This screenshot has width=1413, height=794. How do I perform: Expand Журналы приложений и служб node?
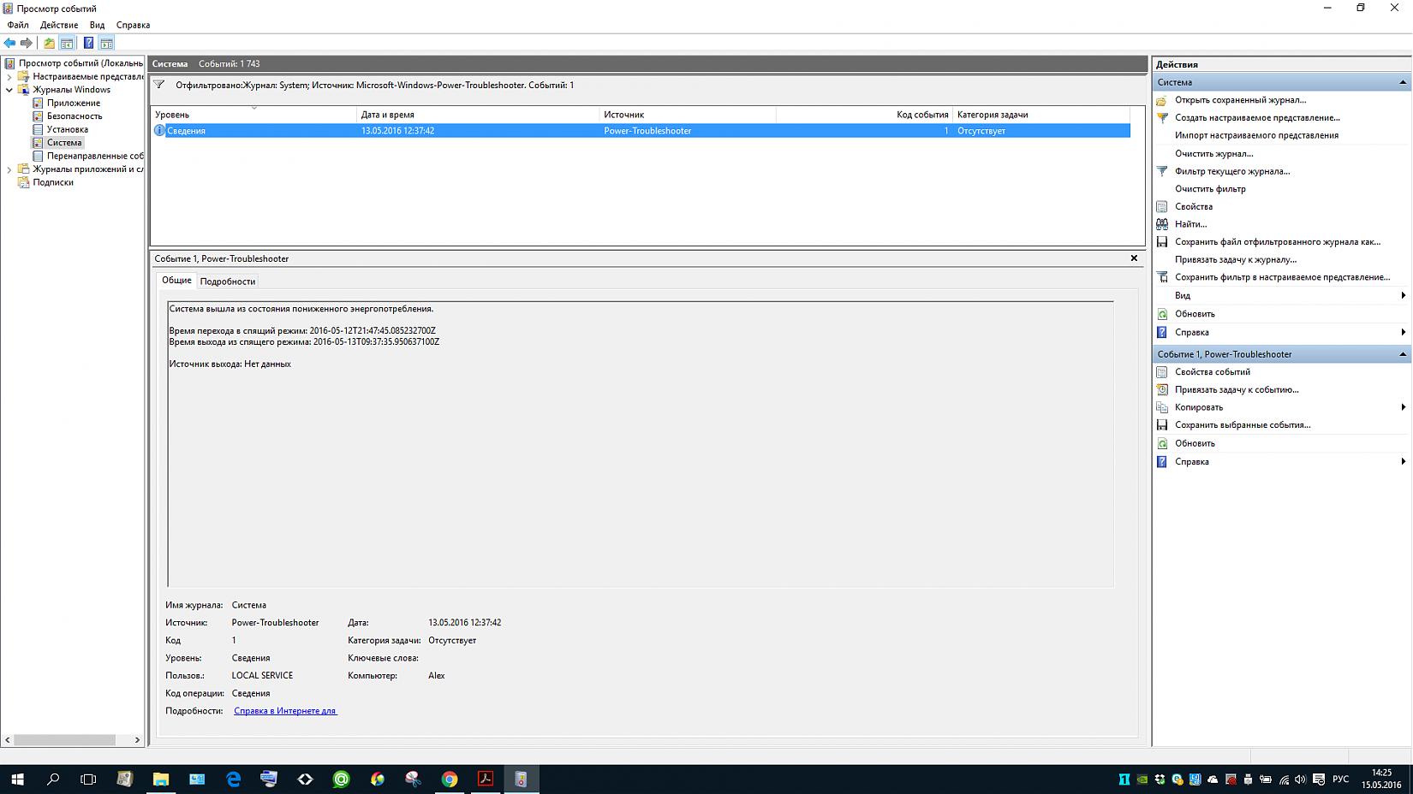coord(9,169)
